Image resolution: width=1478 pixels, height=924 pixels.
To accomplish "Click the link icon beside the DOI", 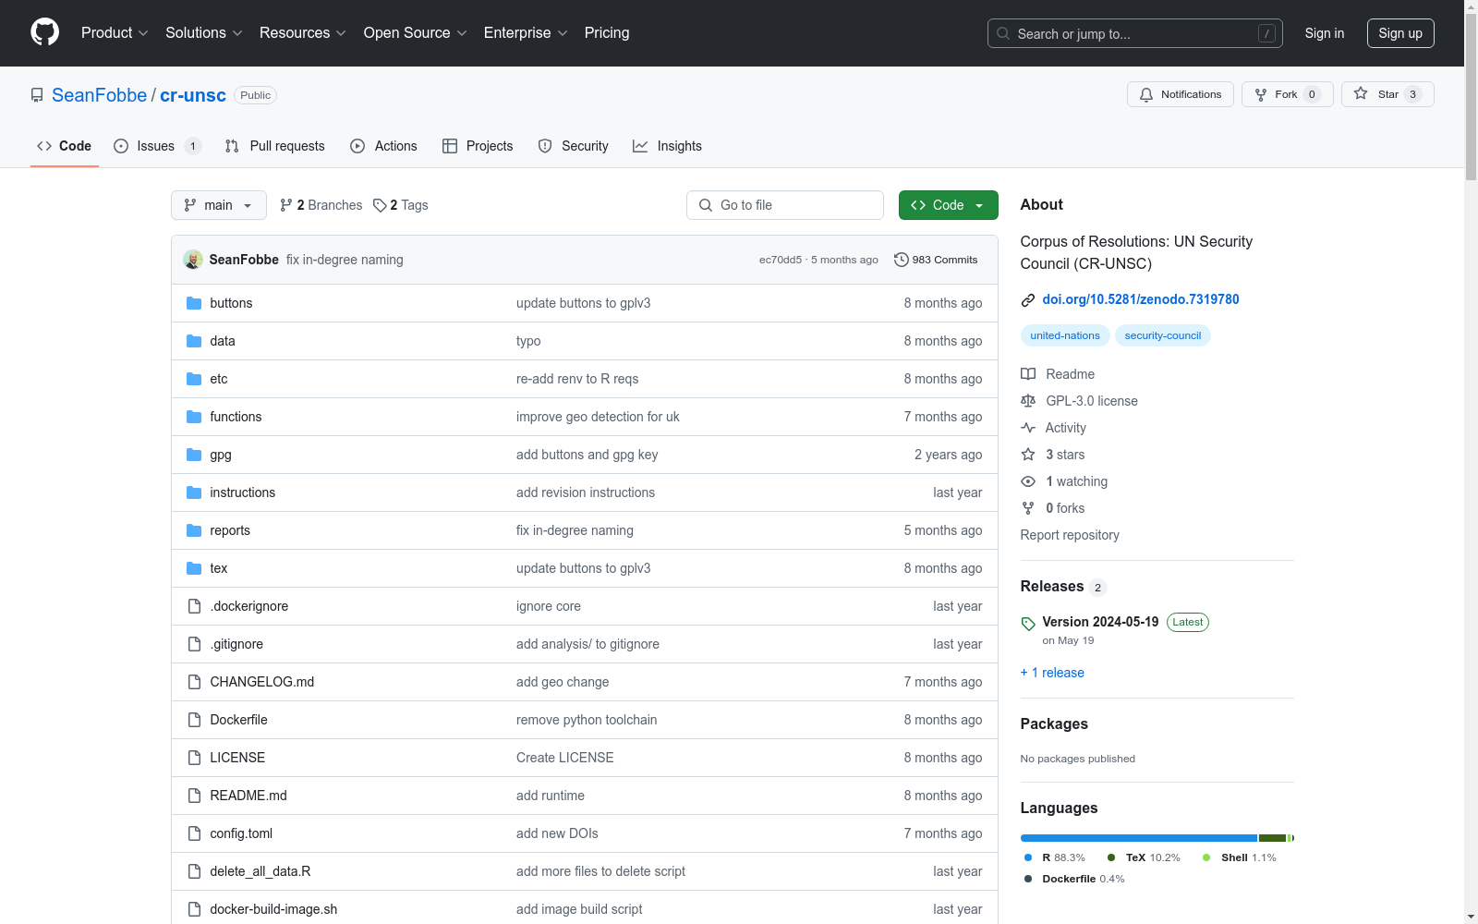I will coord(1028,300).
